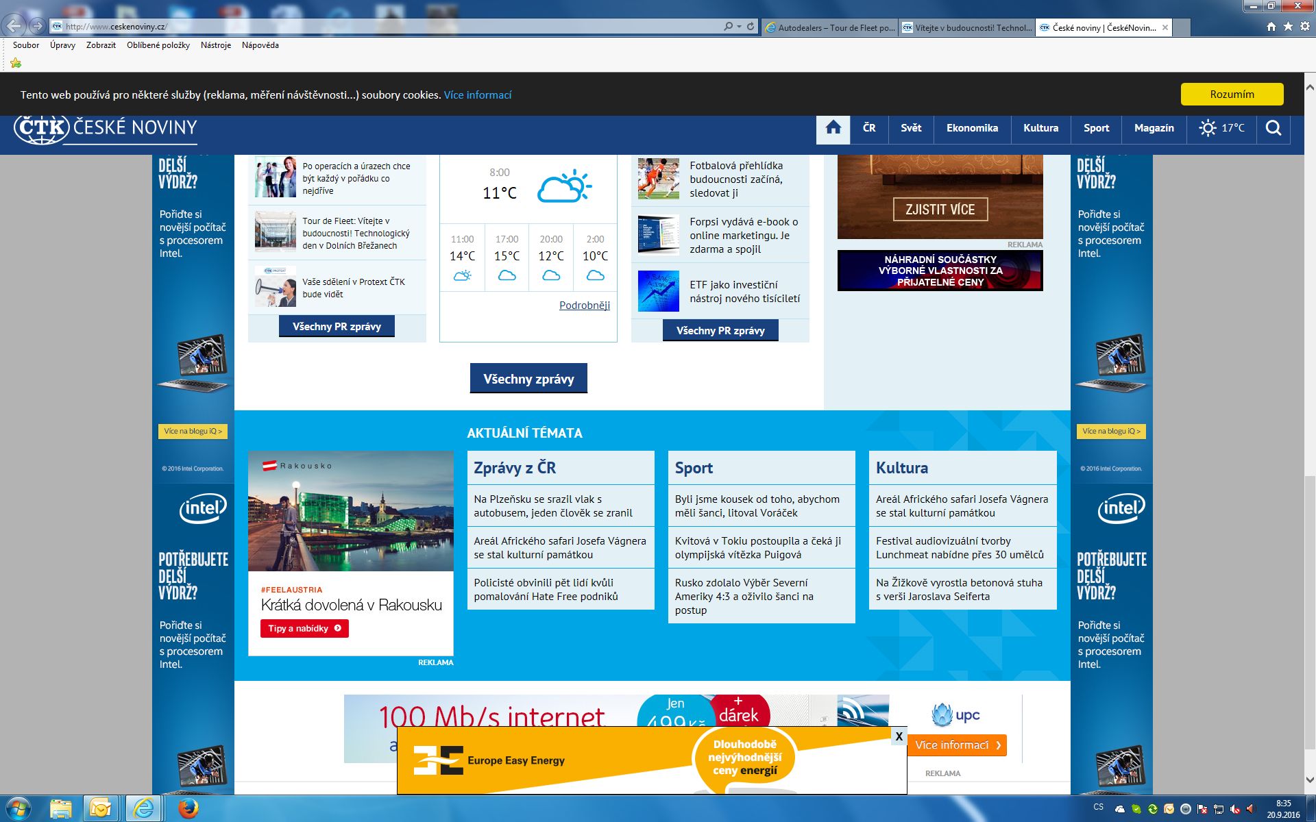The height and width of the screenshot is (822, 1316).
Task: Close the Europe Easy Energy ad
Action: tap(899, 736)
